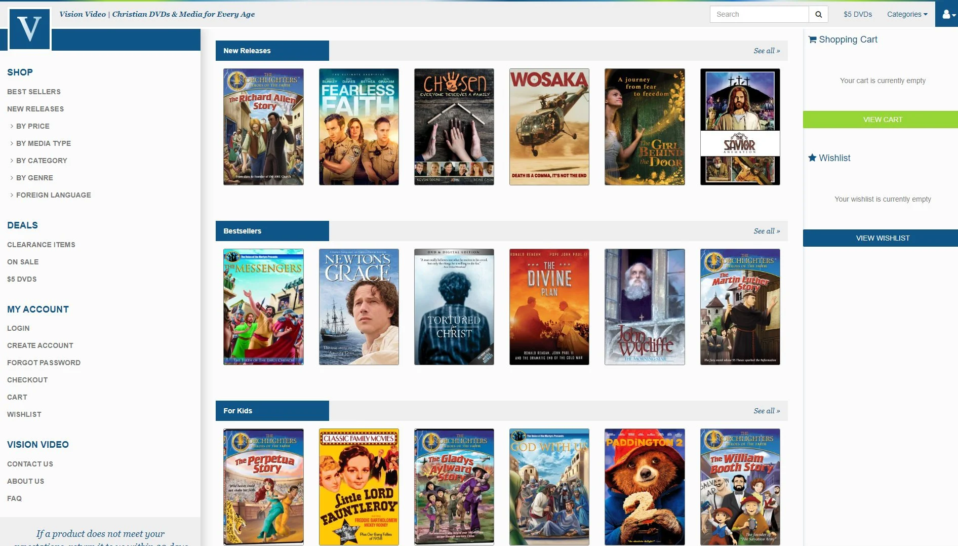
Task: Open Chosen DVD cover
Action: point(454,127)
